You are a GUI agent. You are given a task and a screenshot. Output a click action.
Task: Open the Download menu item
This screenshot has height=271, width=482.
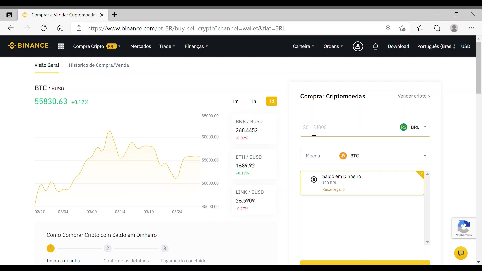point(398,46)
